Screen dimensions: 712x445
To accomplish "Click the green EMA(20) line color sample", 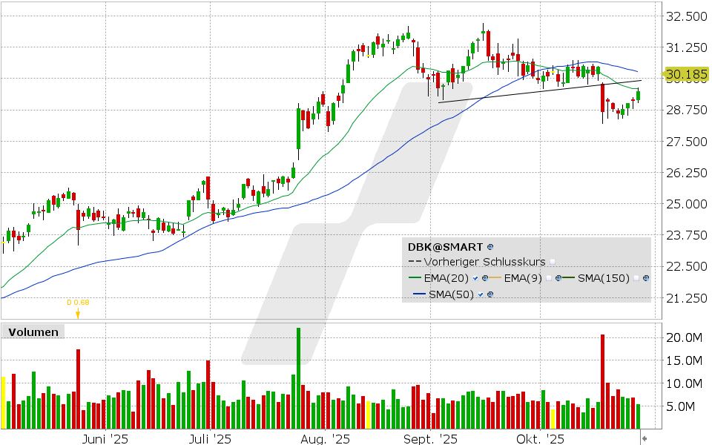I will tap(414, 277).
